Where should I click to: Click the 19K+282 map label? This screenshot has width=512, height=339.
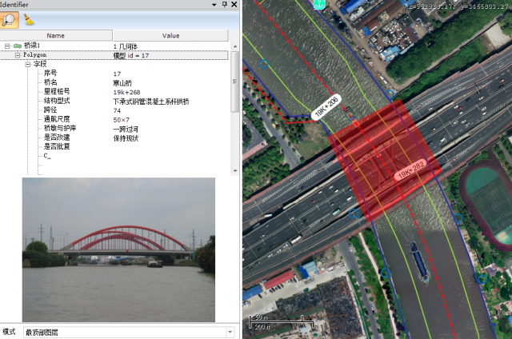tap(412, 172)
